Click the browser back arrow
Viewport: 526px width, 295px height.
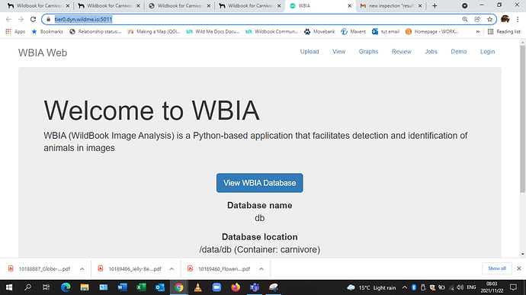coord(8,20)
